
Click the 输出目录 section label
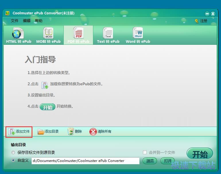[x=18, y=145]
